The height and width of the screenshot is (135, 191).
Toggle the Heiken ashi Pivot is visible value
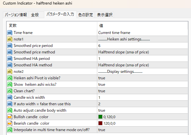coord(142,78)
